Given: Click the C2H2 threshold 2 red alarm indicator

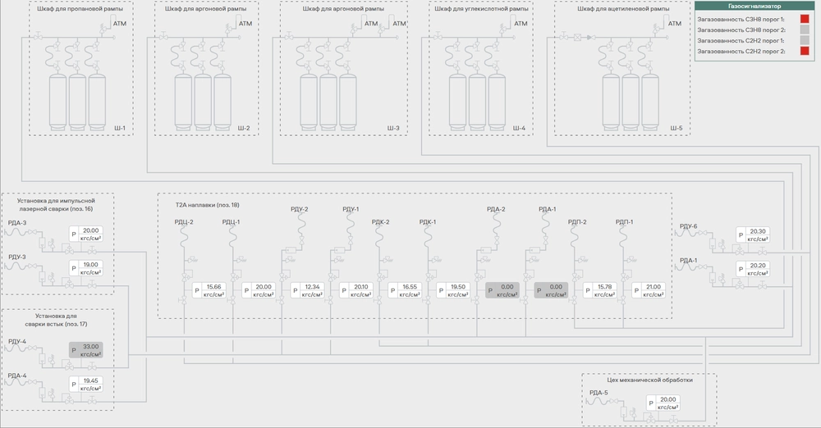Looking at the screenshot, I should 805,51.
